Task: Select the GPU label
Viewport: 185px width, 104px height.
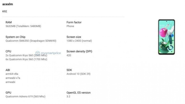Action: (x=8, y=93)
